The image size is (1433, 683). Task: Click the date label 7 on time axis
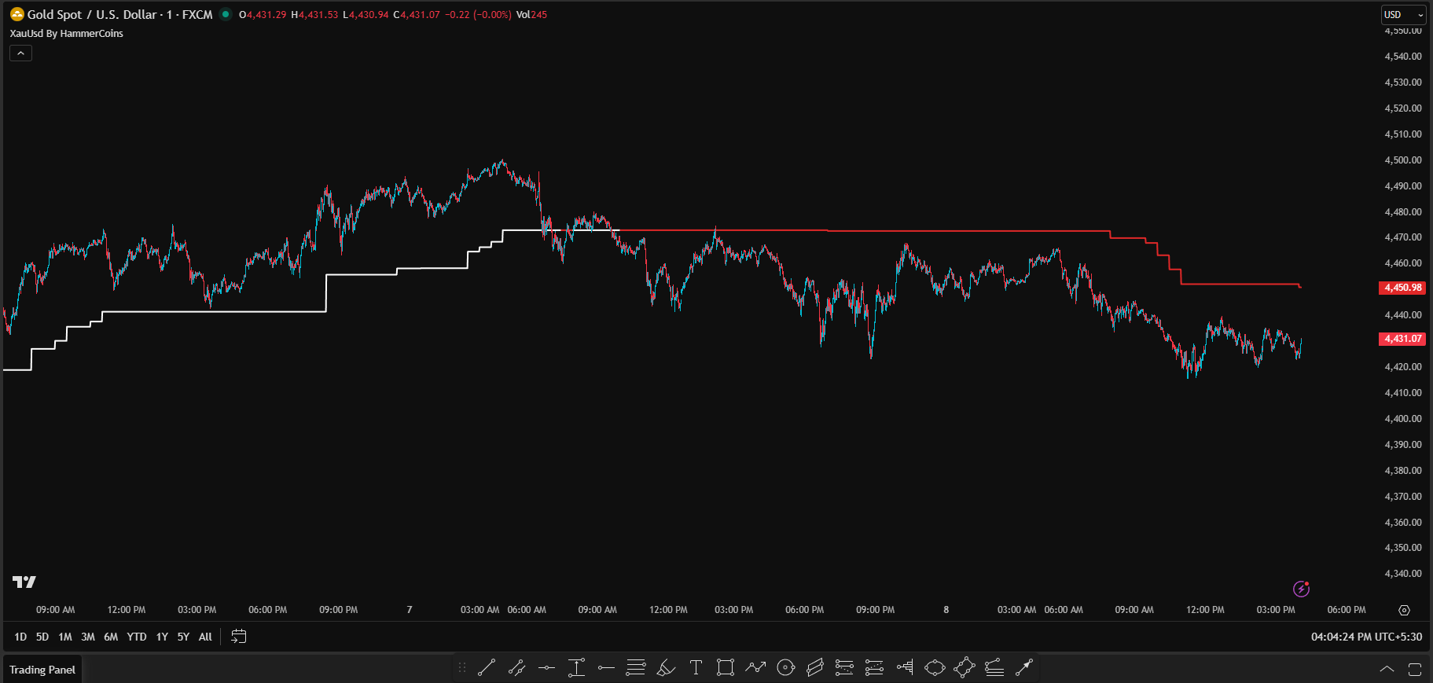click(x=410, y=610)
